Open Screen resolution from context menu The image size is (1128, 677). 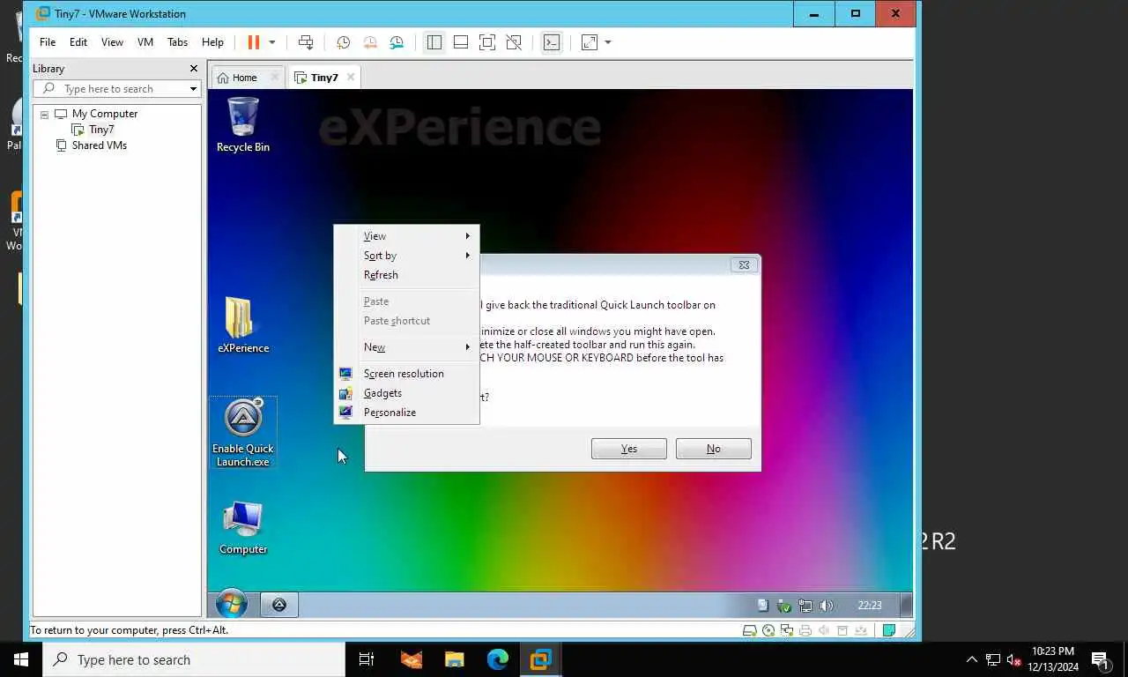click(406, 374)
